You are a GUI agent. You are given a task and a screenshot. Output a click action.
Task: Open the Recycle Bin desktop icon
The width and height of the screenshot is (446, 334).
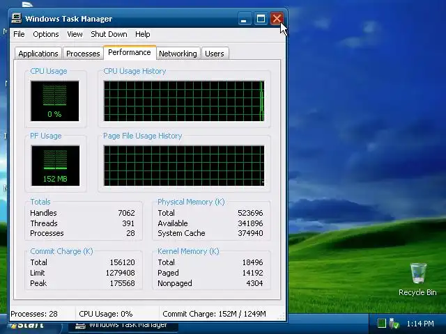click(417, 280)
